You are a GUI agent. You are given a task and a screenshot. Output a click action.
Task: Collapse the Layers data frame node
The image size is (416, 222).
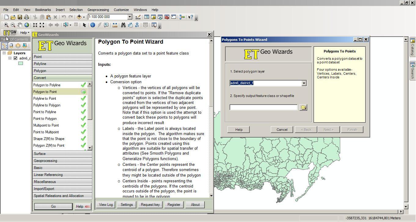pyautogui.click(x=4, y=53)
